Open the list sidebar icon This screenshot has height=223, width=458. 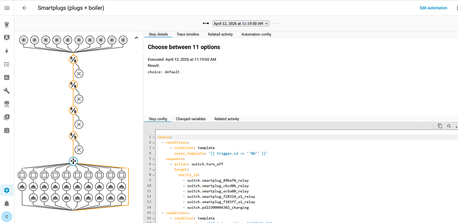7,64
